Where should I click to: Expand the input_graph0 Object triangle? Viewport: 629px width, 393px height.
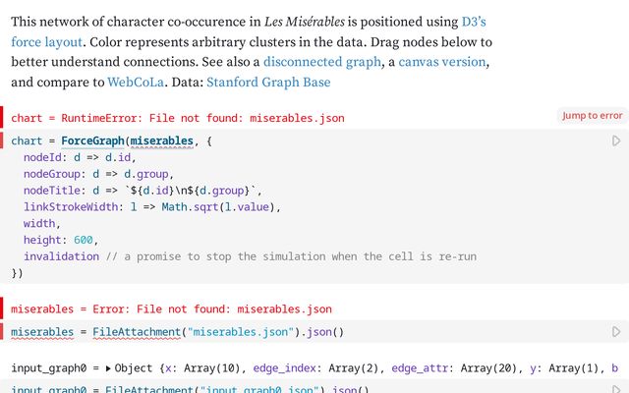click(x=108, y=369)
